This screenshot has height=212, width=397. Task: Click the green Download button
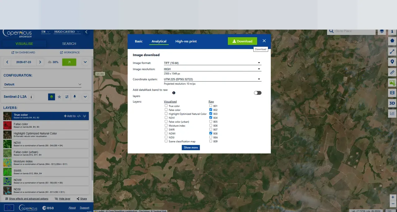pos(242,41)
